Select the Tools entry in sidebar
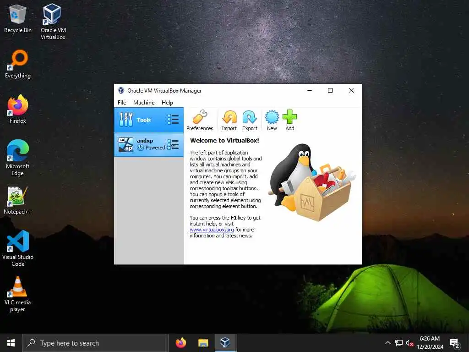Screen dimensions: 469x352 click(x=149, y=120)
